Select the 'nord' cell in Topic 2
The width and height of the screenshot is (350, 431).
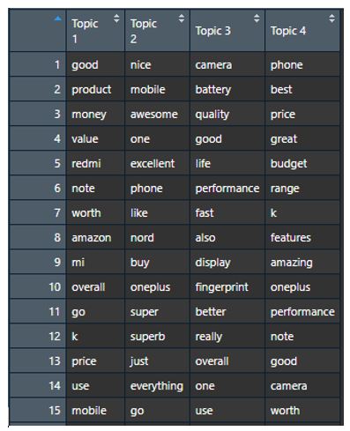157,237
